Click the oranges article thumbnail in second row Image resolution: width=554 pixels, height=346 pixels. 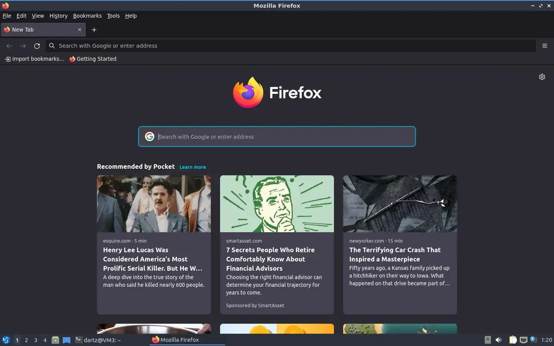277,329
